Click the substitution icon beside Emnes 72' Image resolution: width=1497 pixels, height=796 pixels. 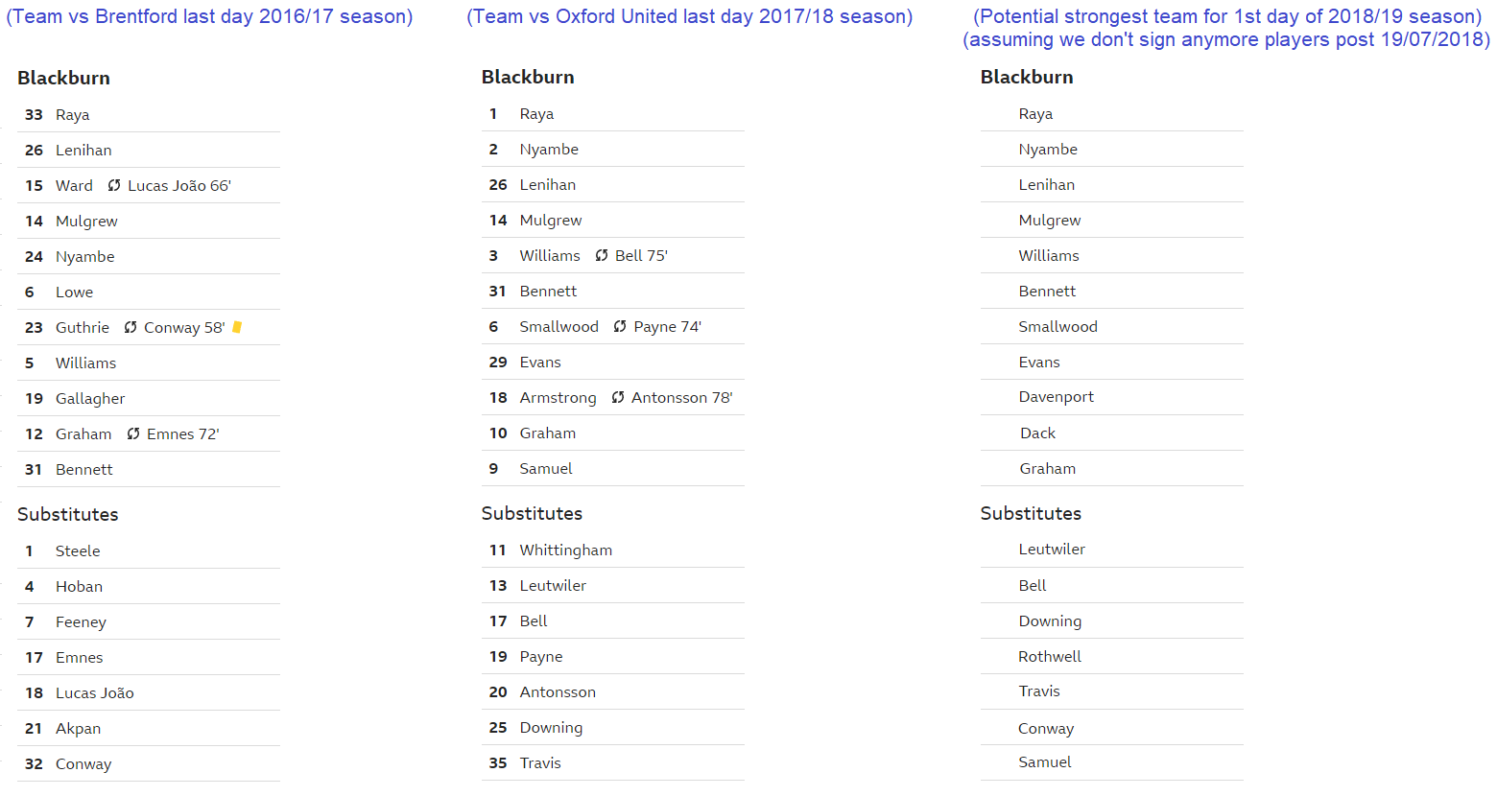pyautogui.click(x=133, y=433)
